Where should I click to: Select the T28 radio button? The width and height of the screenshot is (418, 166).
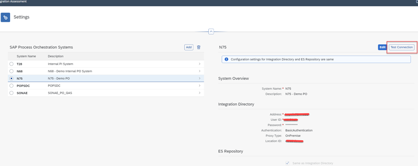[x=11, y=64]
